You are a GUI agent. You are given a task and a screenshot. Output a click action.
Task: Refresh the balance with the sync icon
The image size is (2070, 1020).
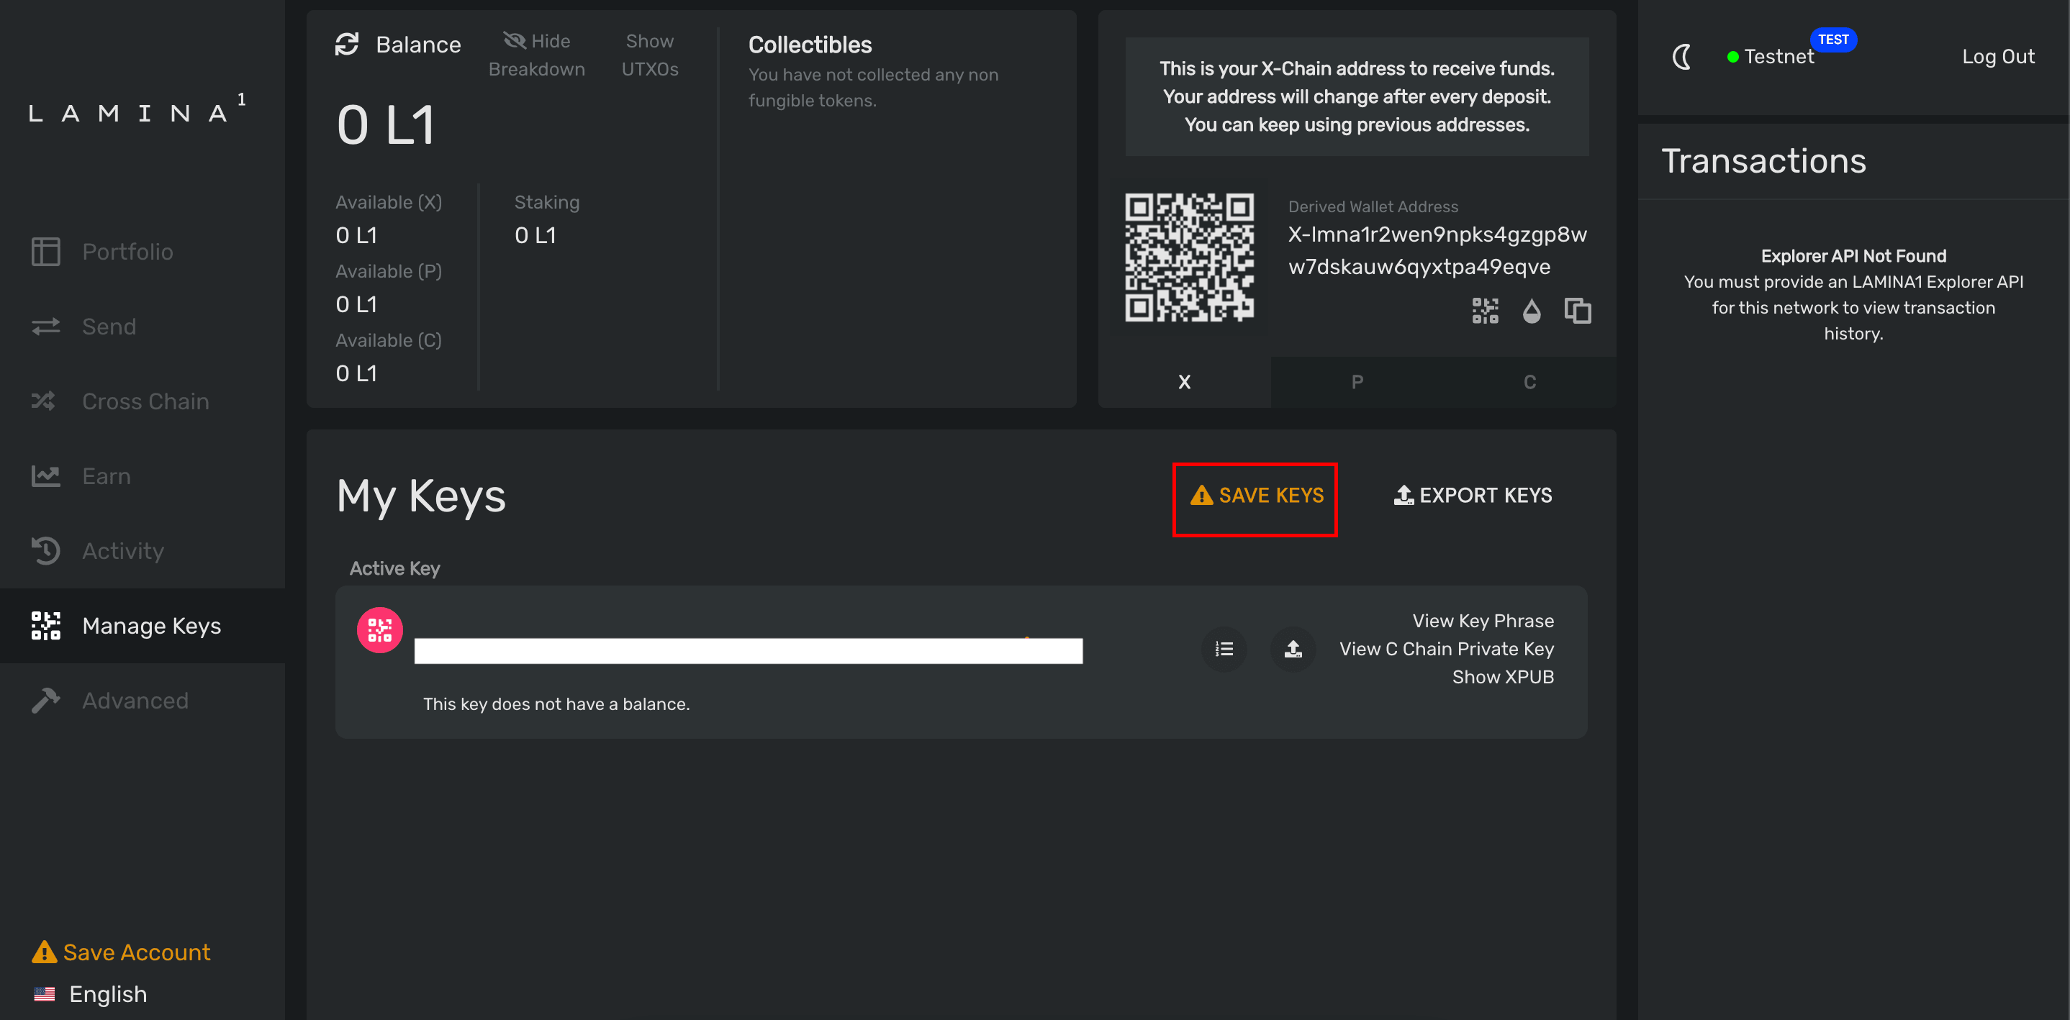click(347, 44)
